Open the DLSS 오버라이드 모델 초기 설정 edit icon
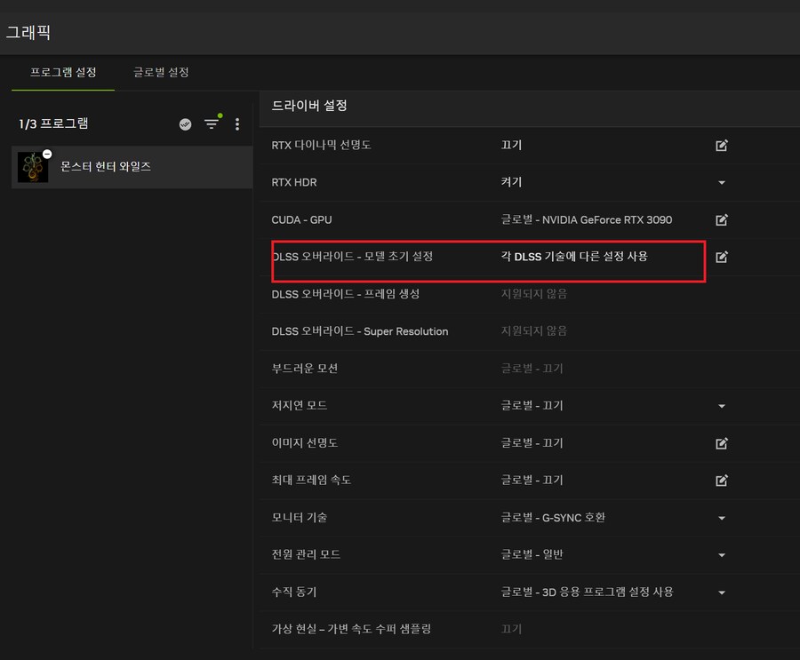 [x=721, y=257]
